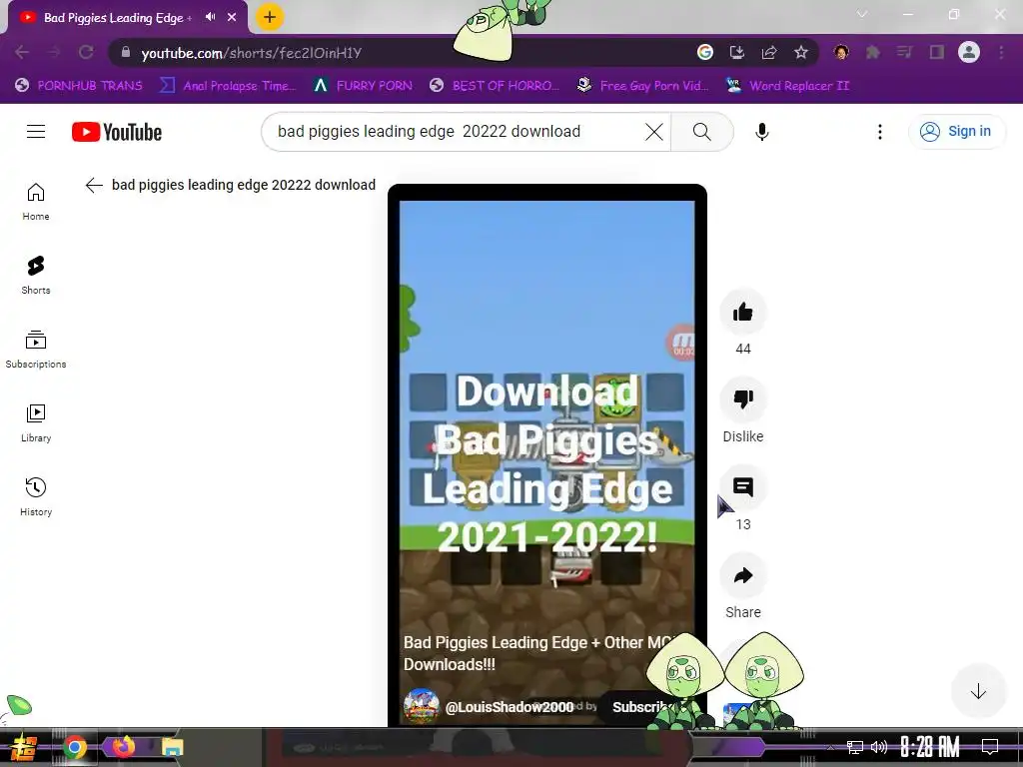
Task: Start voice search with the microphone
Action: coord(761,132)
